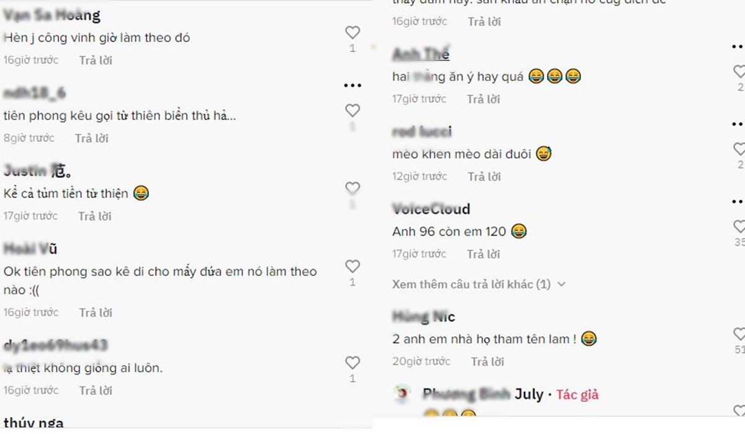Toggle like on '2 anh em nhà họ' comment

click(x=739, y=334)
